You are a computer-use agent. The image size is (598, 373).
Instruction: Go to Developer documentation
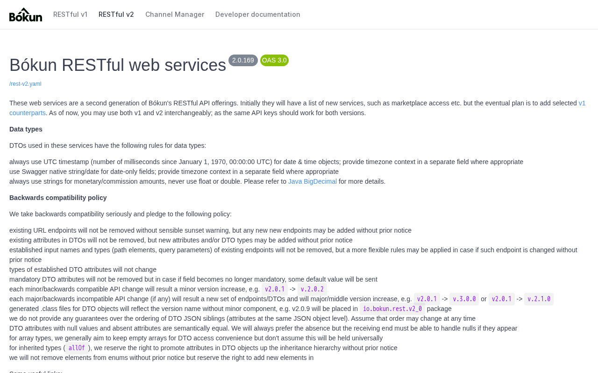[x=258, y=14]
